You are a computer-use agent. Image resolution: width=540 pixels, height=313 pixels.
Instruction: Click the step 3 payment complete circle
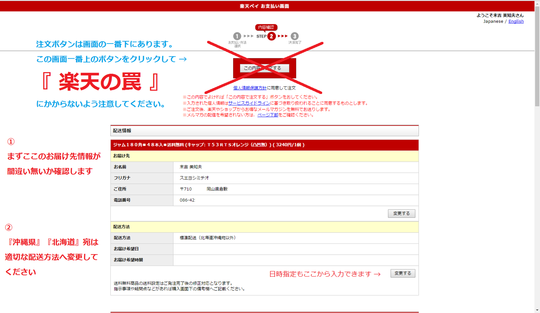click(295, 36)
